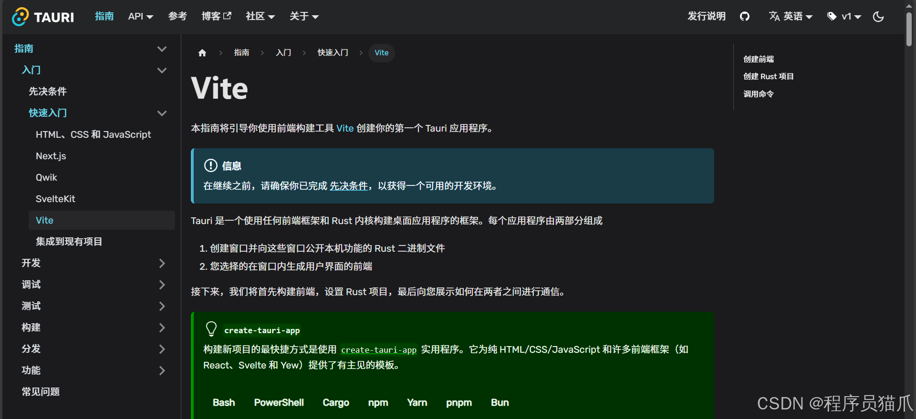
Task: Select 指南 in the top navigation
Action: [104, 17]
